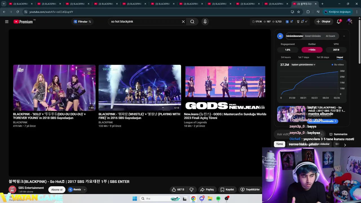Viewport: 361px width, 203px height.
Task: Open vidIQ chat bubble icon in header
Action: (302, 21)
